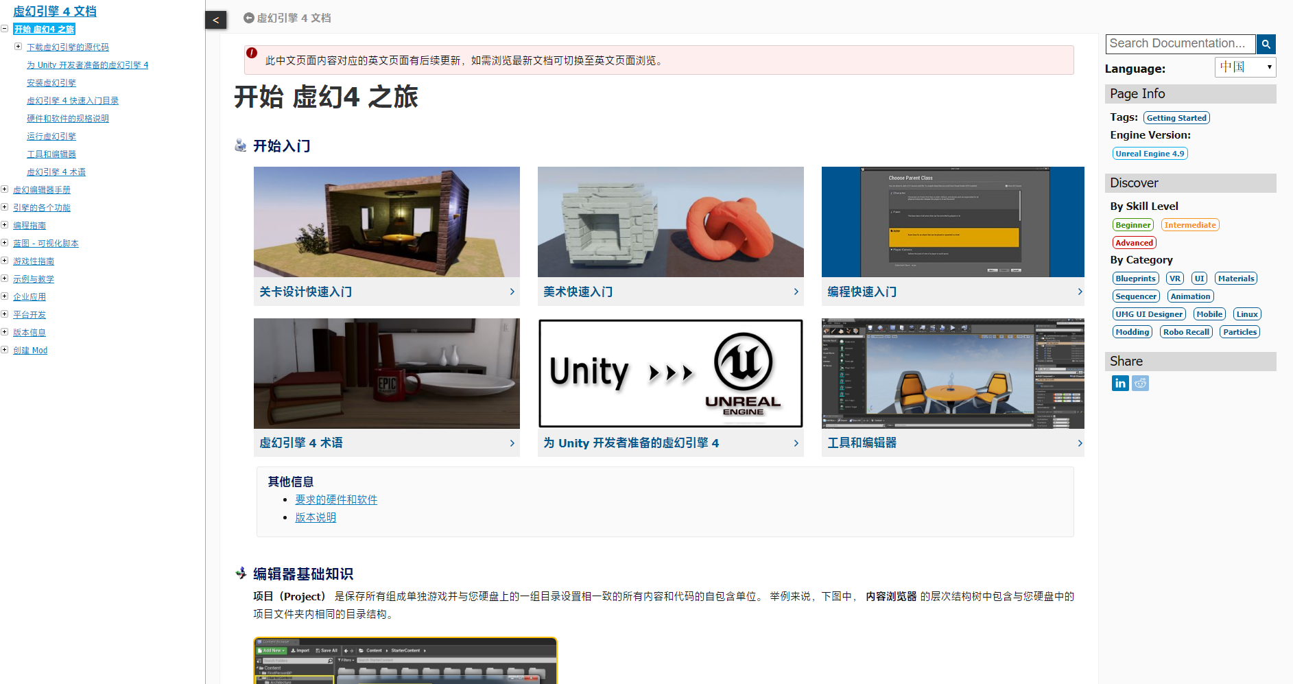Filter by Advanced skill level
The image size is (1293, 684).
[1135, 243]
